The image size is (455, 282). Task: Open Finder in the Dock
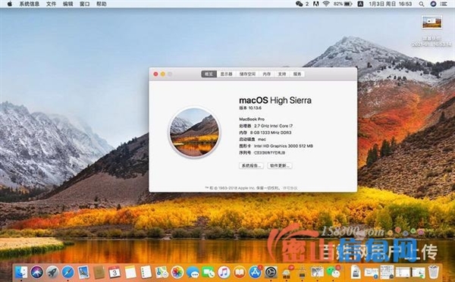click(21, 272)
